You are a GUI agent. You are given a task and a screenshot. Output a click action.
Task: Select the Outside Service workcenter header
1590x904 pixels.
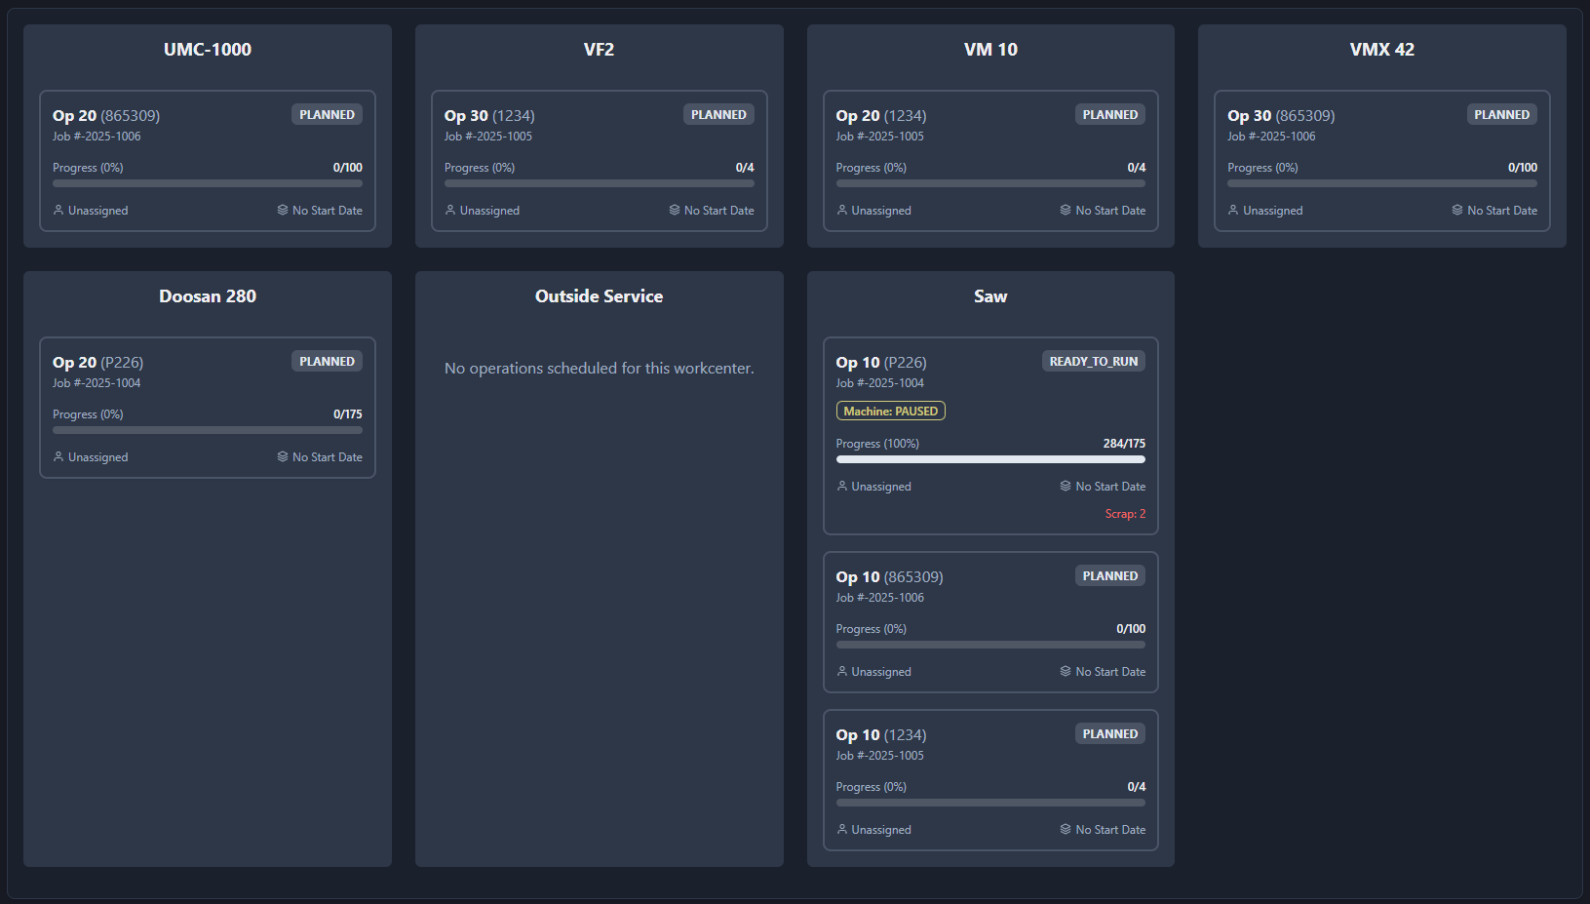[599, 296]
